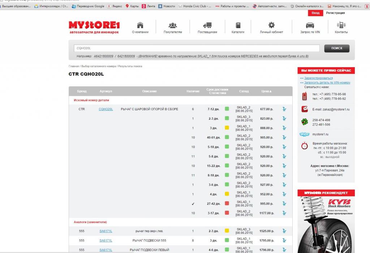This screenshot has height=253, width=370.
Task: Sort table by the Цена column header
Action: click(x=266, y=91)
